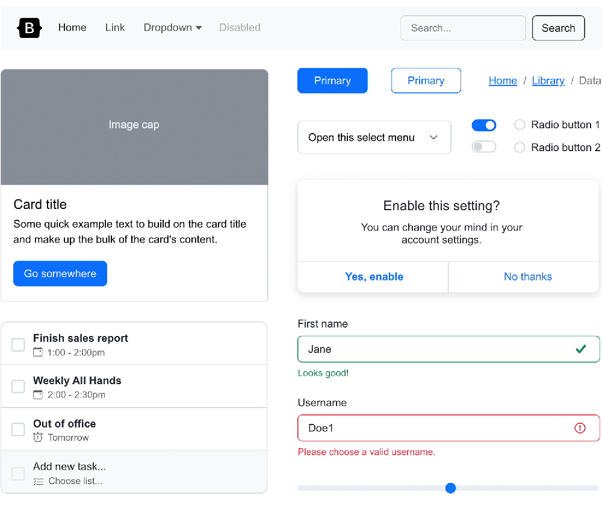Open the Library breadcrumb link

point(548,81)
